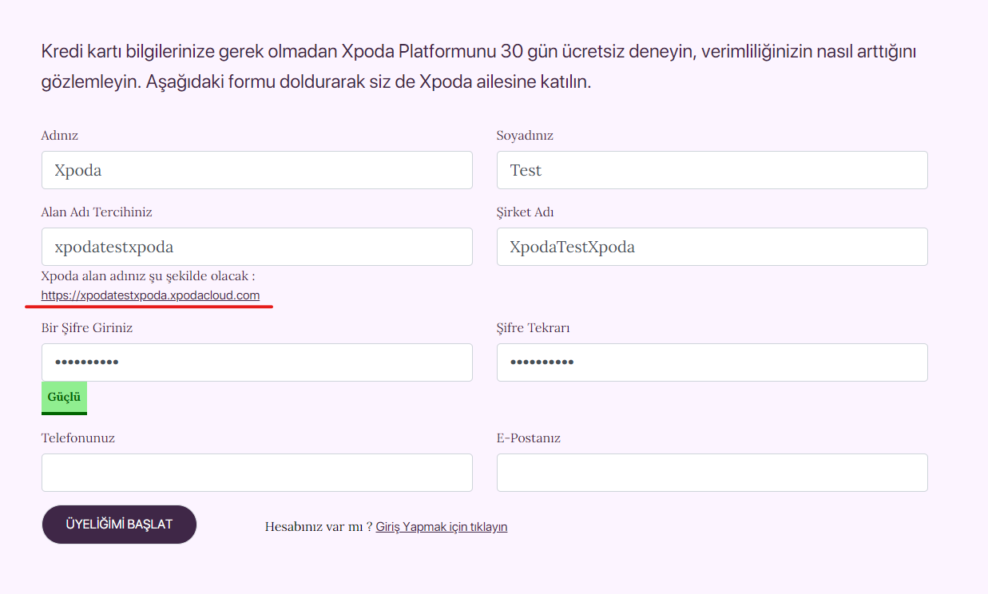Click the Alan Adı Tercihiniz field
The image size is (988, 594).
pos(256,247)
